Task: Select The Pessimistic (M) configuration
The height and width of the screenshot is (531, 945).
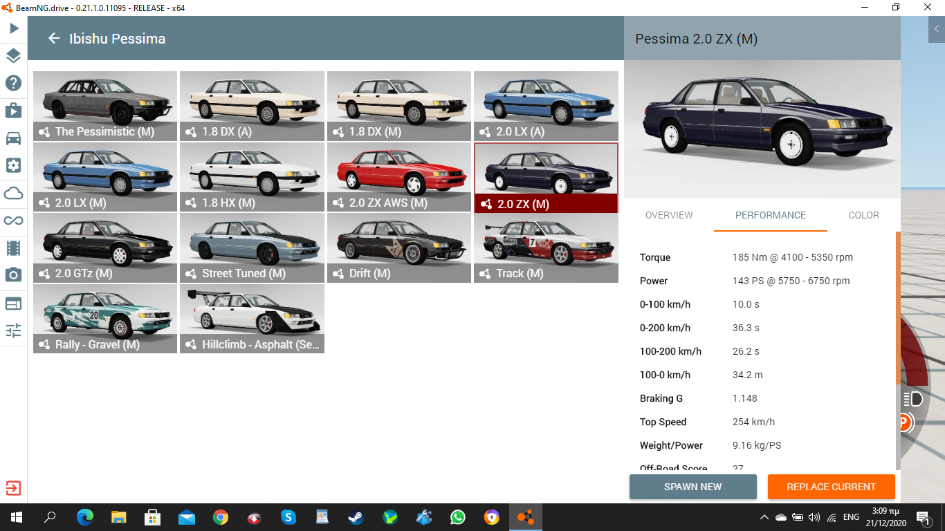Action: tap(105, 106)
